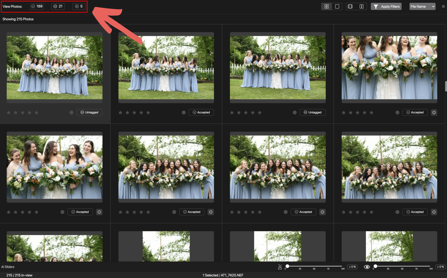The width and height of the screenshot is (447, 278).
Task: Open the hamburger menu at top right
Action: [x=443, y=6]
